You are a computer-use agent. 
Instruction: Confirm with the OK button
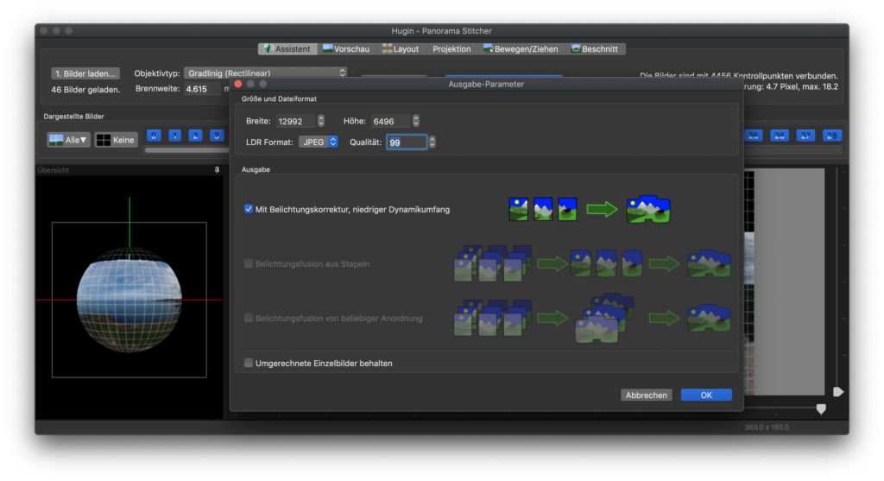(x=706, y=396)
